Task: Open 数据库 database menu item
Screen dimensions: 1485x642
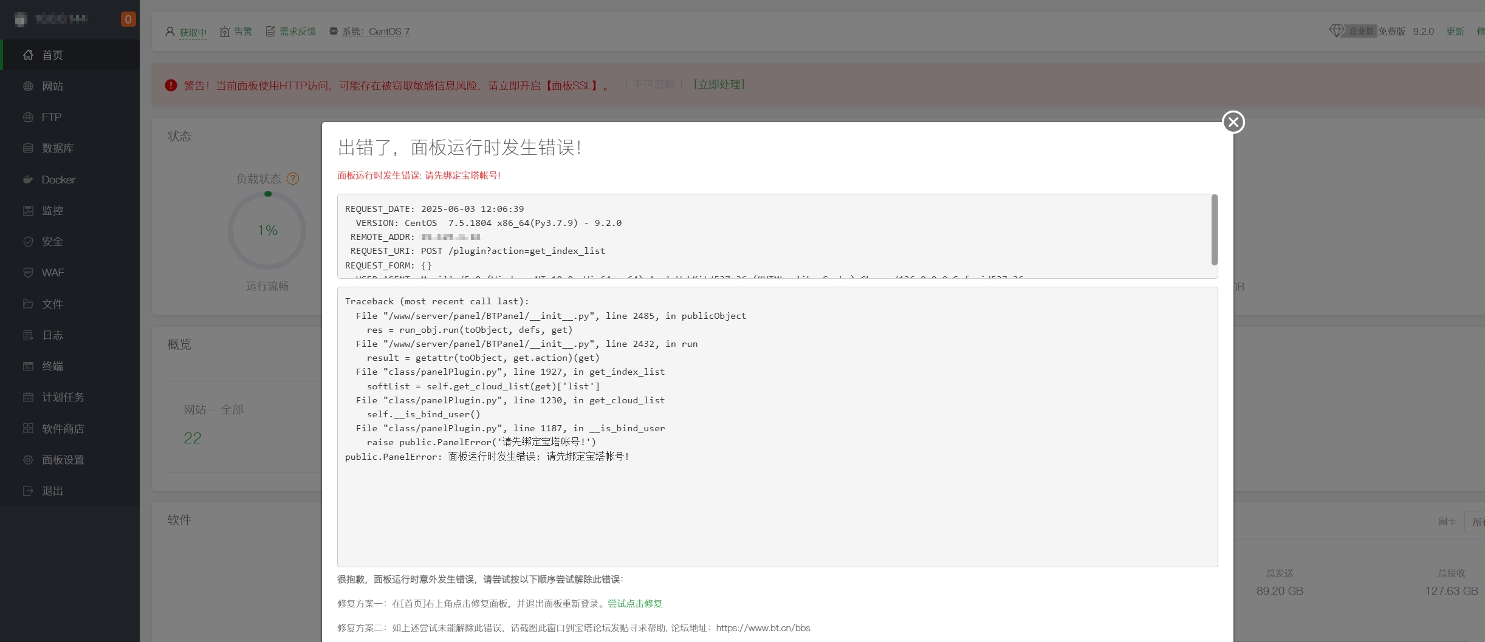Action: 70,148
